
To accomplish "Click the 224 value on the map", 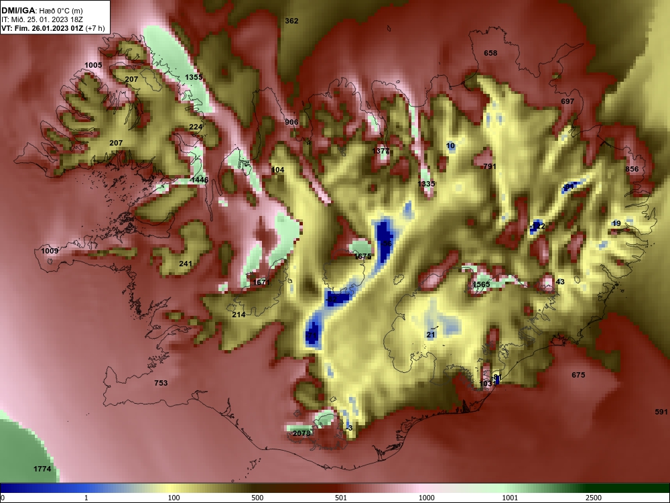I will 196,127.
